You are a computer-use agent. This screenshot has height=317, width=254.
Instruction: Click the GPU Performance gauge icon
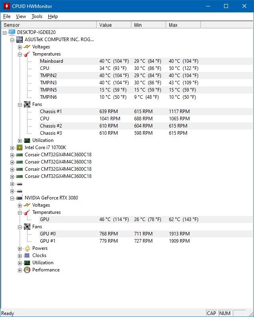point(27,270)
